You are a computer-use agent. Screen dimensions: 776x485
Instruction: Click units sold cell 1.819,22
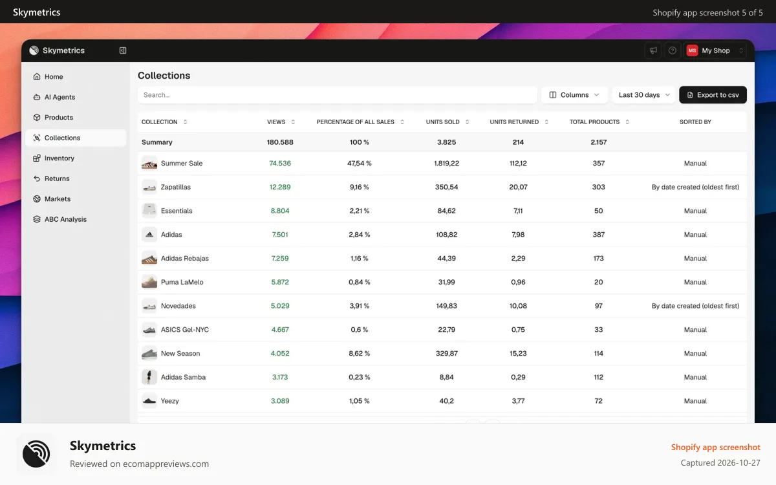[x=447, y=164]
